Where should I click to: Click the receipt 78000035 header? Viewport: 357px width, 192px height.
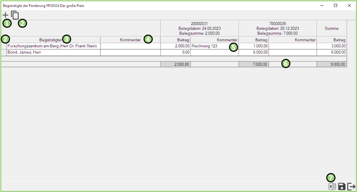point(278,28)
